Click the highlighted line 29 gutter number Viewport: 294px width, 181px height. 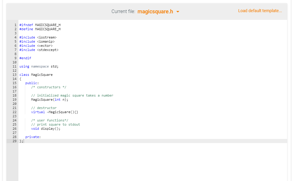(x=15, y=141)
